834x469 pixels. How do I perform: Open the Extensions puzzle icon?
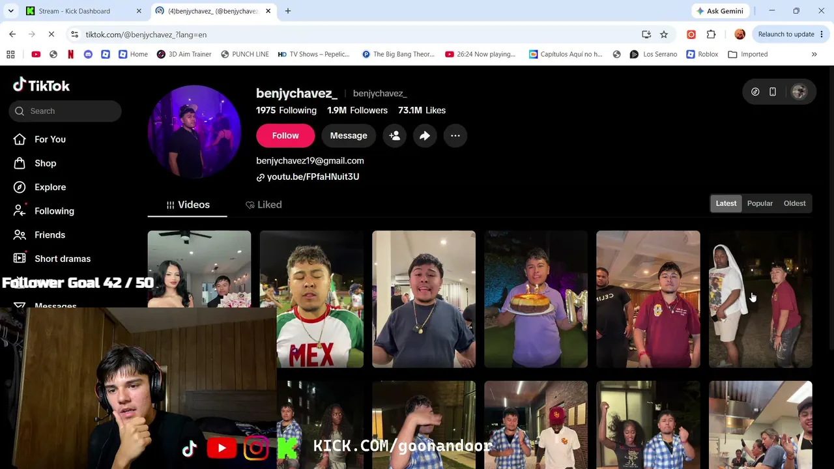[711, 35]
